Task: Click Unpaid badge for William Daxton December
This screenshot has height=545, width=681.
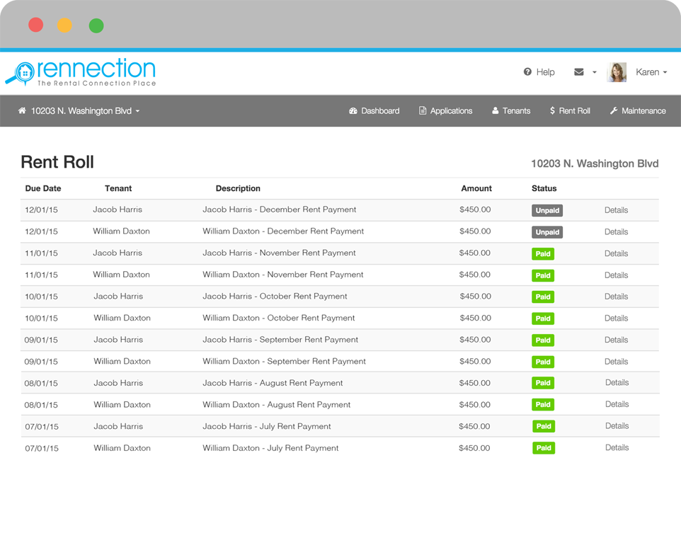Action: 547,232
